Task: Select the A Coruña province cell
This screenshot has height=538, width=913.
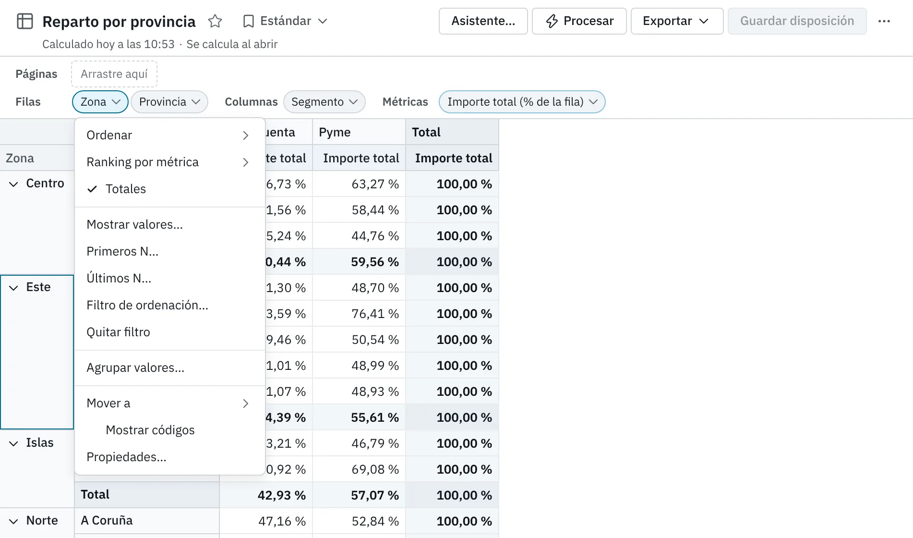Action: point(147,521)
